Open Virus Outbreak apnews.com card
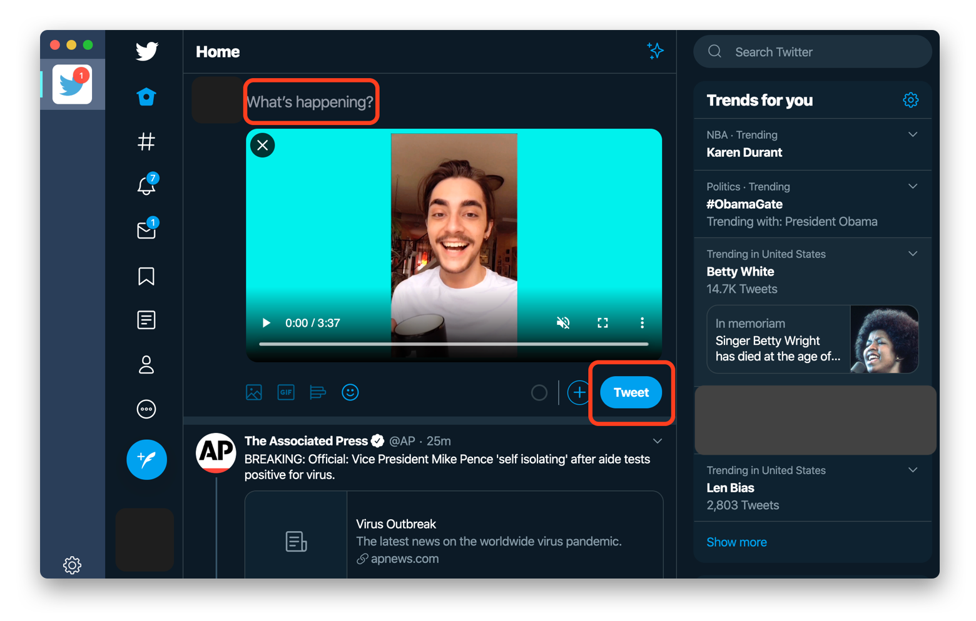The height and width of the screenshot is (621, 976). 454,535
